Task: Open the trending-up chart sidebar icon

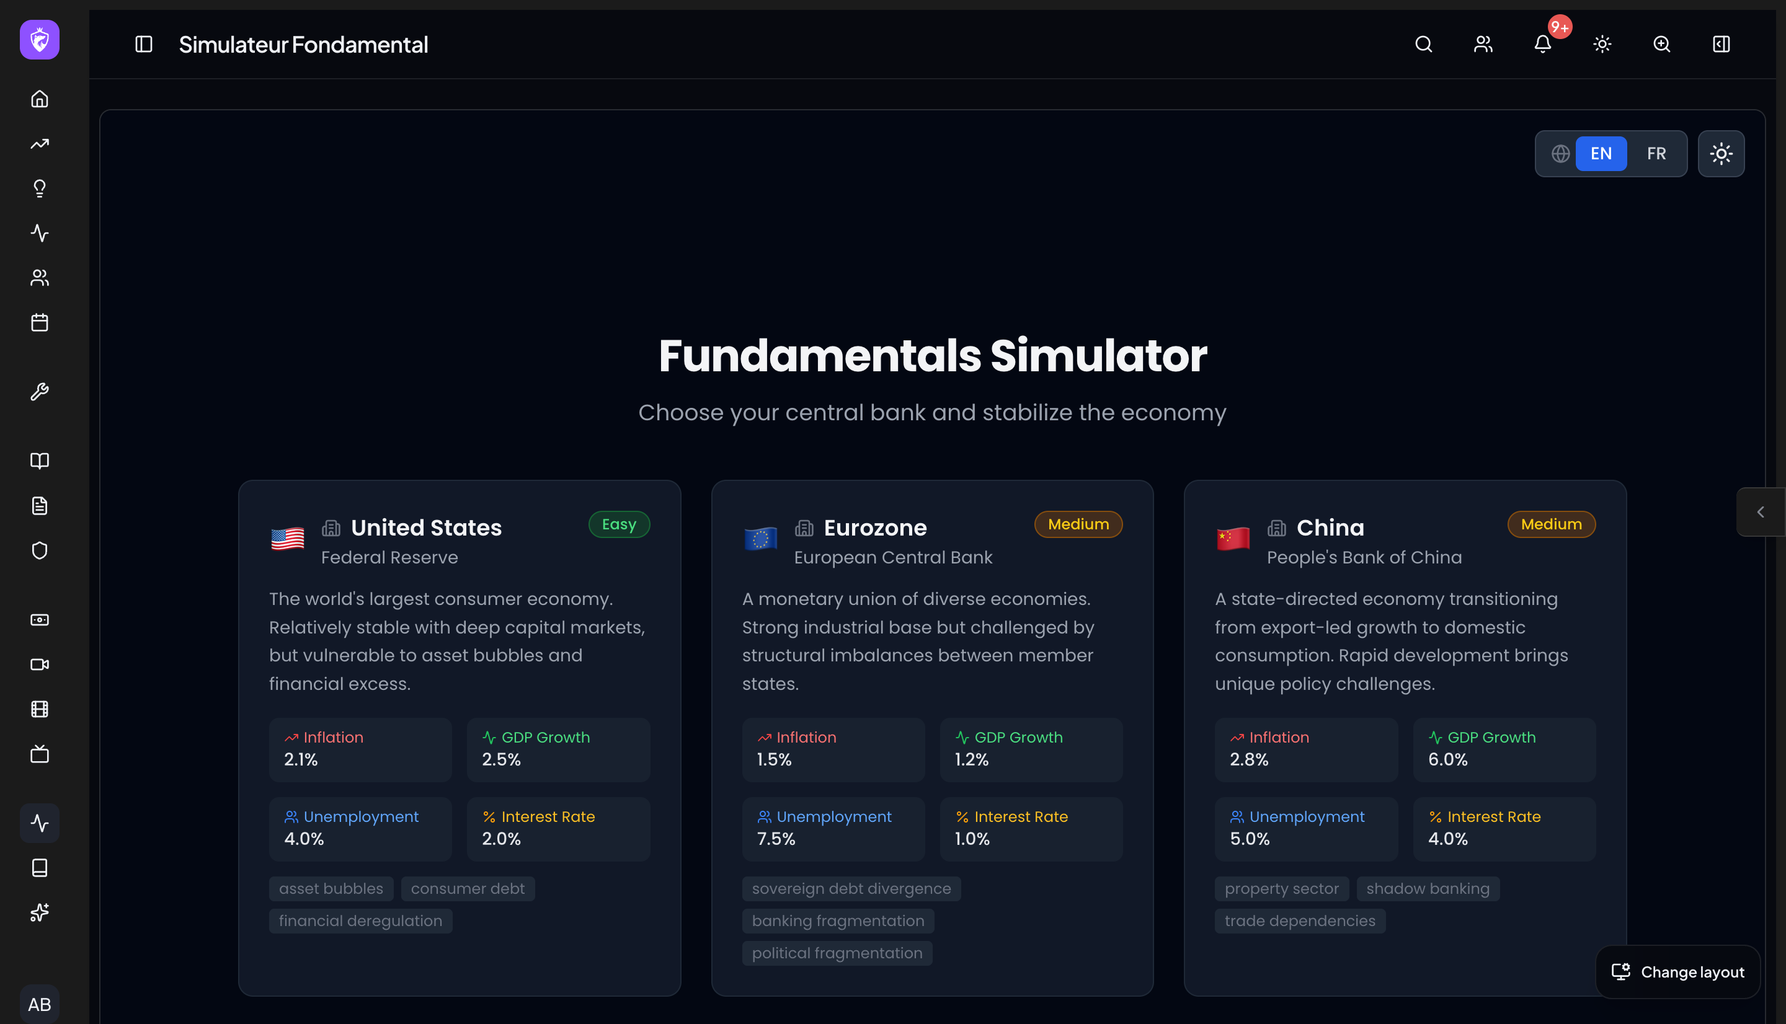Action: tap(40, 143)
